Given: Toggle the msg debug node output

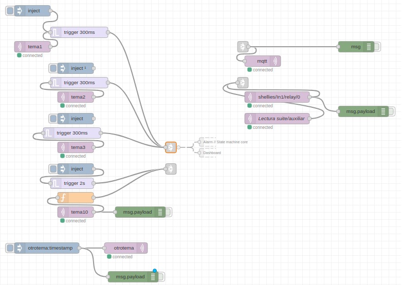Looking at the screenshot, I should 377,47.
